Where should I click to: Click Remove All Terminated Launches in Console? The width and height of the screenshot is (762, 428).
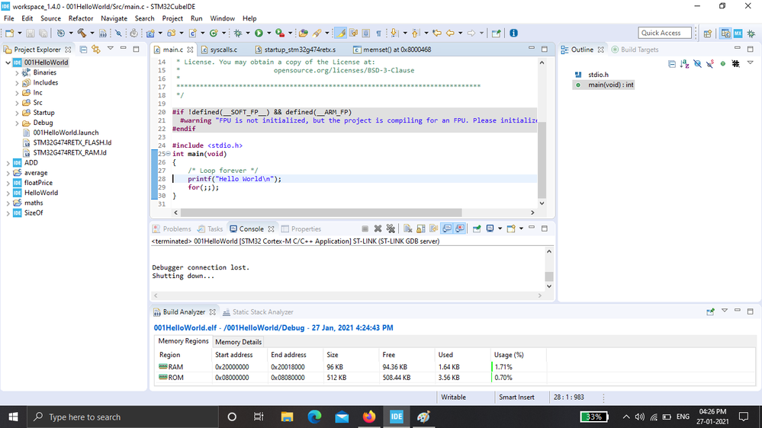391,228
